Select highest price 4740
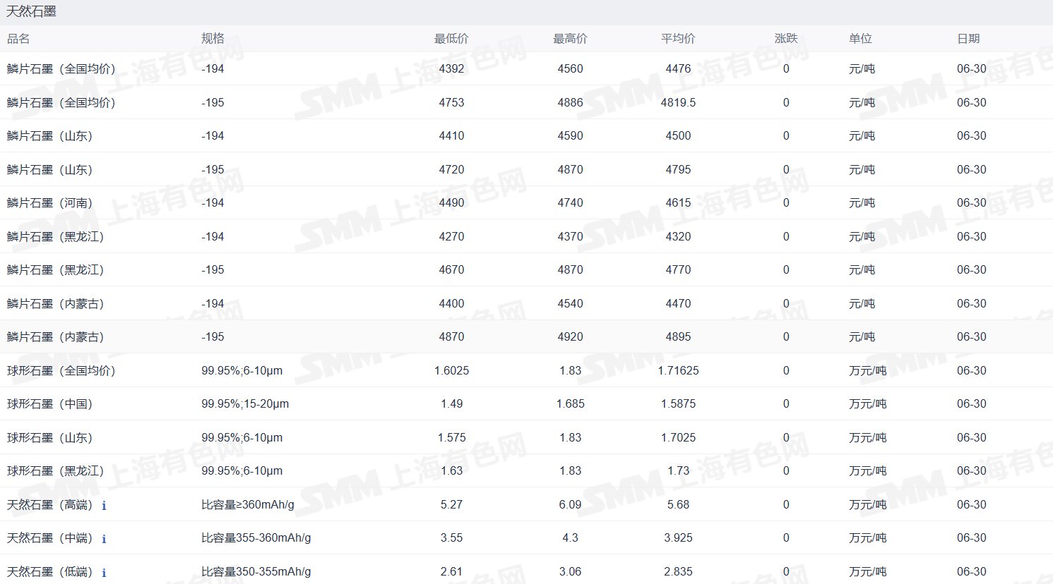The width and height of the screenshot is (1053, 584). pyautogui.click(x=570, y=202)
